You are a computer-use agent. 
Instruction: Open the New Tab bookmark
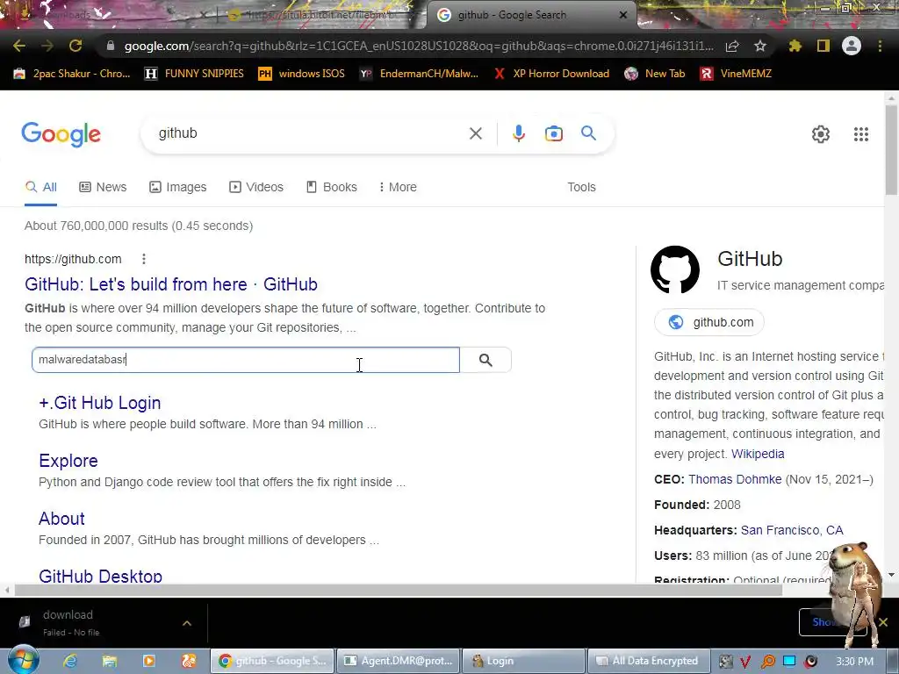pos(655,74)
